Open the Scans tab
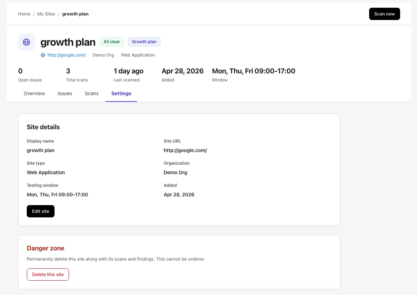Viewport: 417px width, 295px height. [91, 93]
